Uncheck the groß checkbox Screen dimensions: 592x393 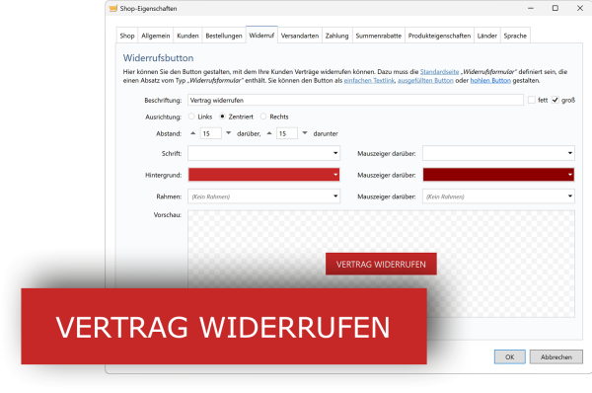(555, 100)
